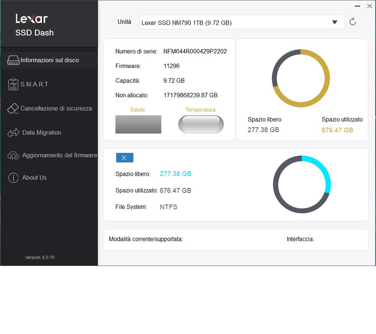
Task: Click the Lexar logo
Action: click(32, 19)
